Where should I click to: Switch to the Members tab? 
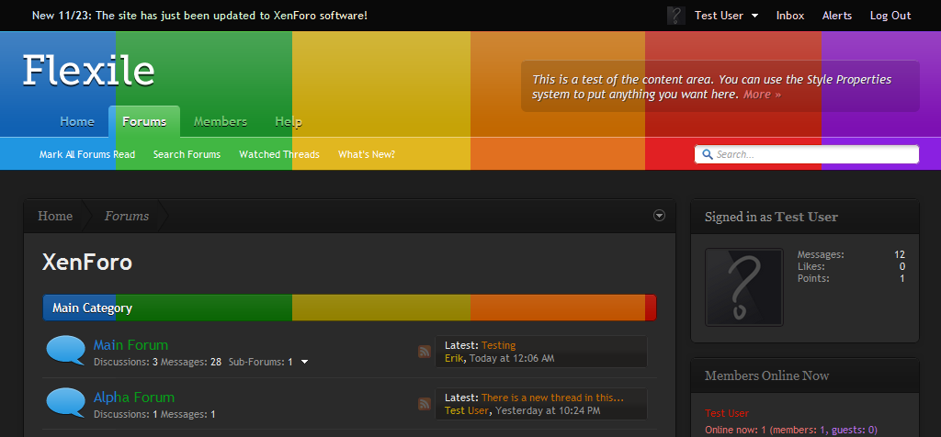[221, 121]
